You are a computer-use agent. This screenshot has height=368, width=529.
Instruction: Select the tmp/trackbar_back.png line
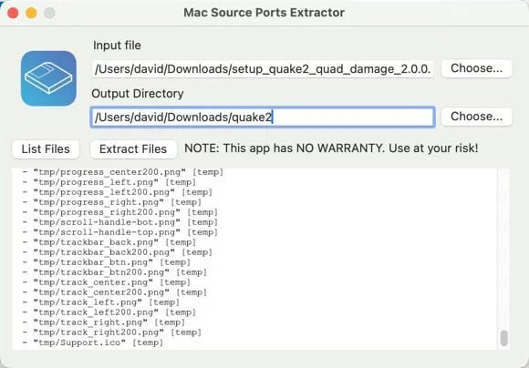(x=109, y=242)
